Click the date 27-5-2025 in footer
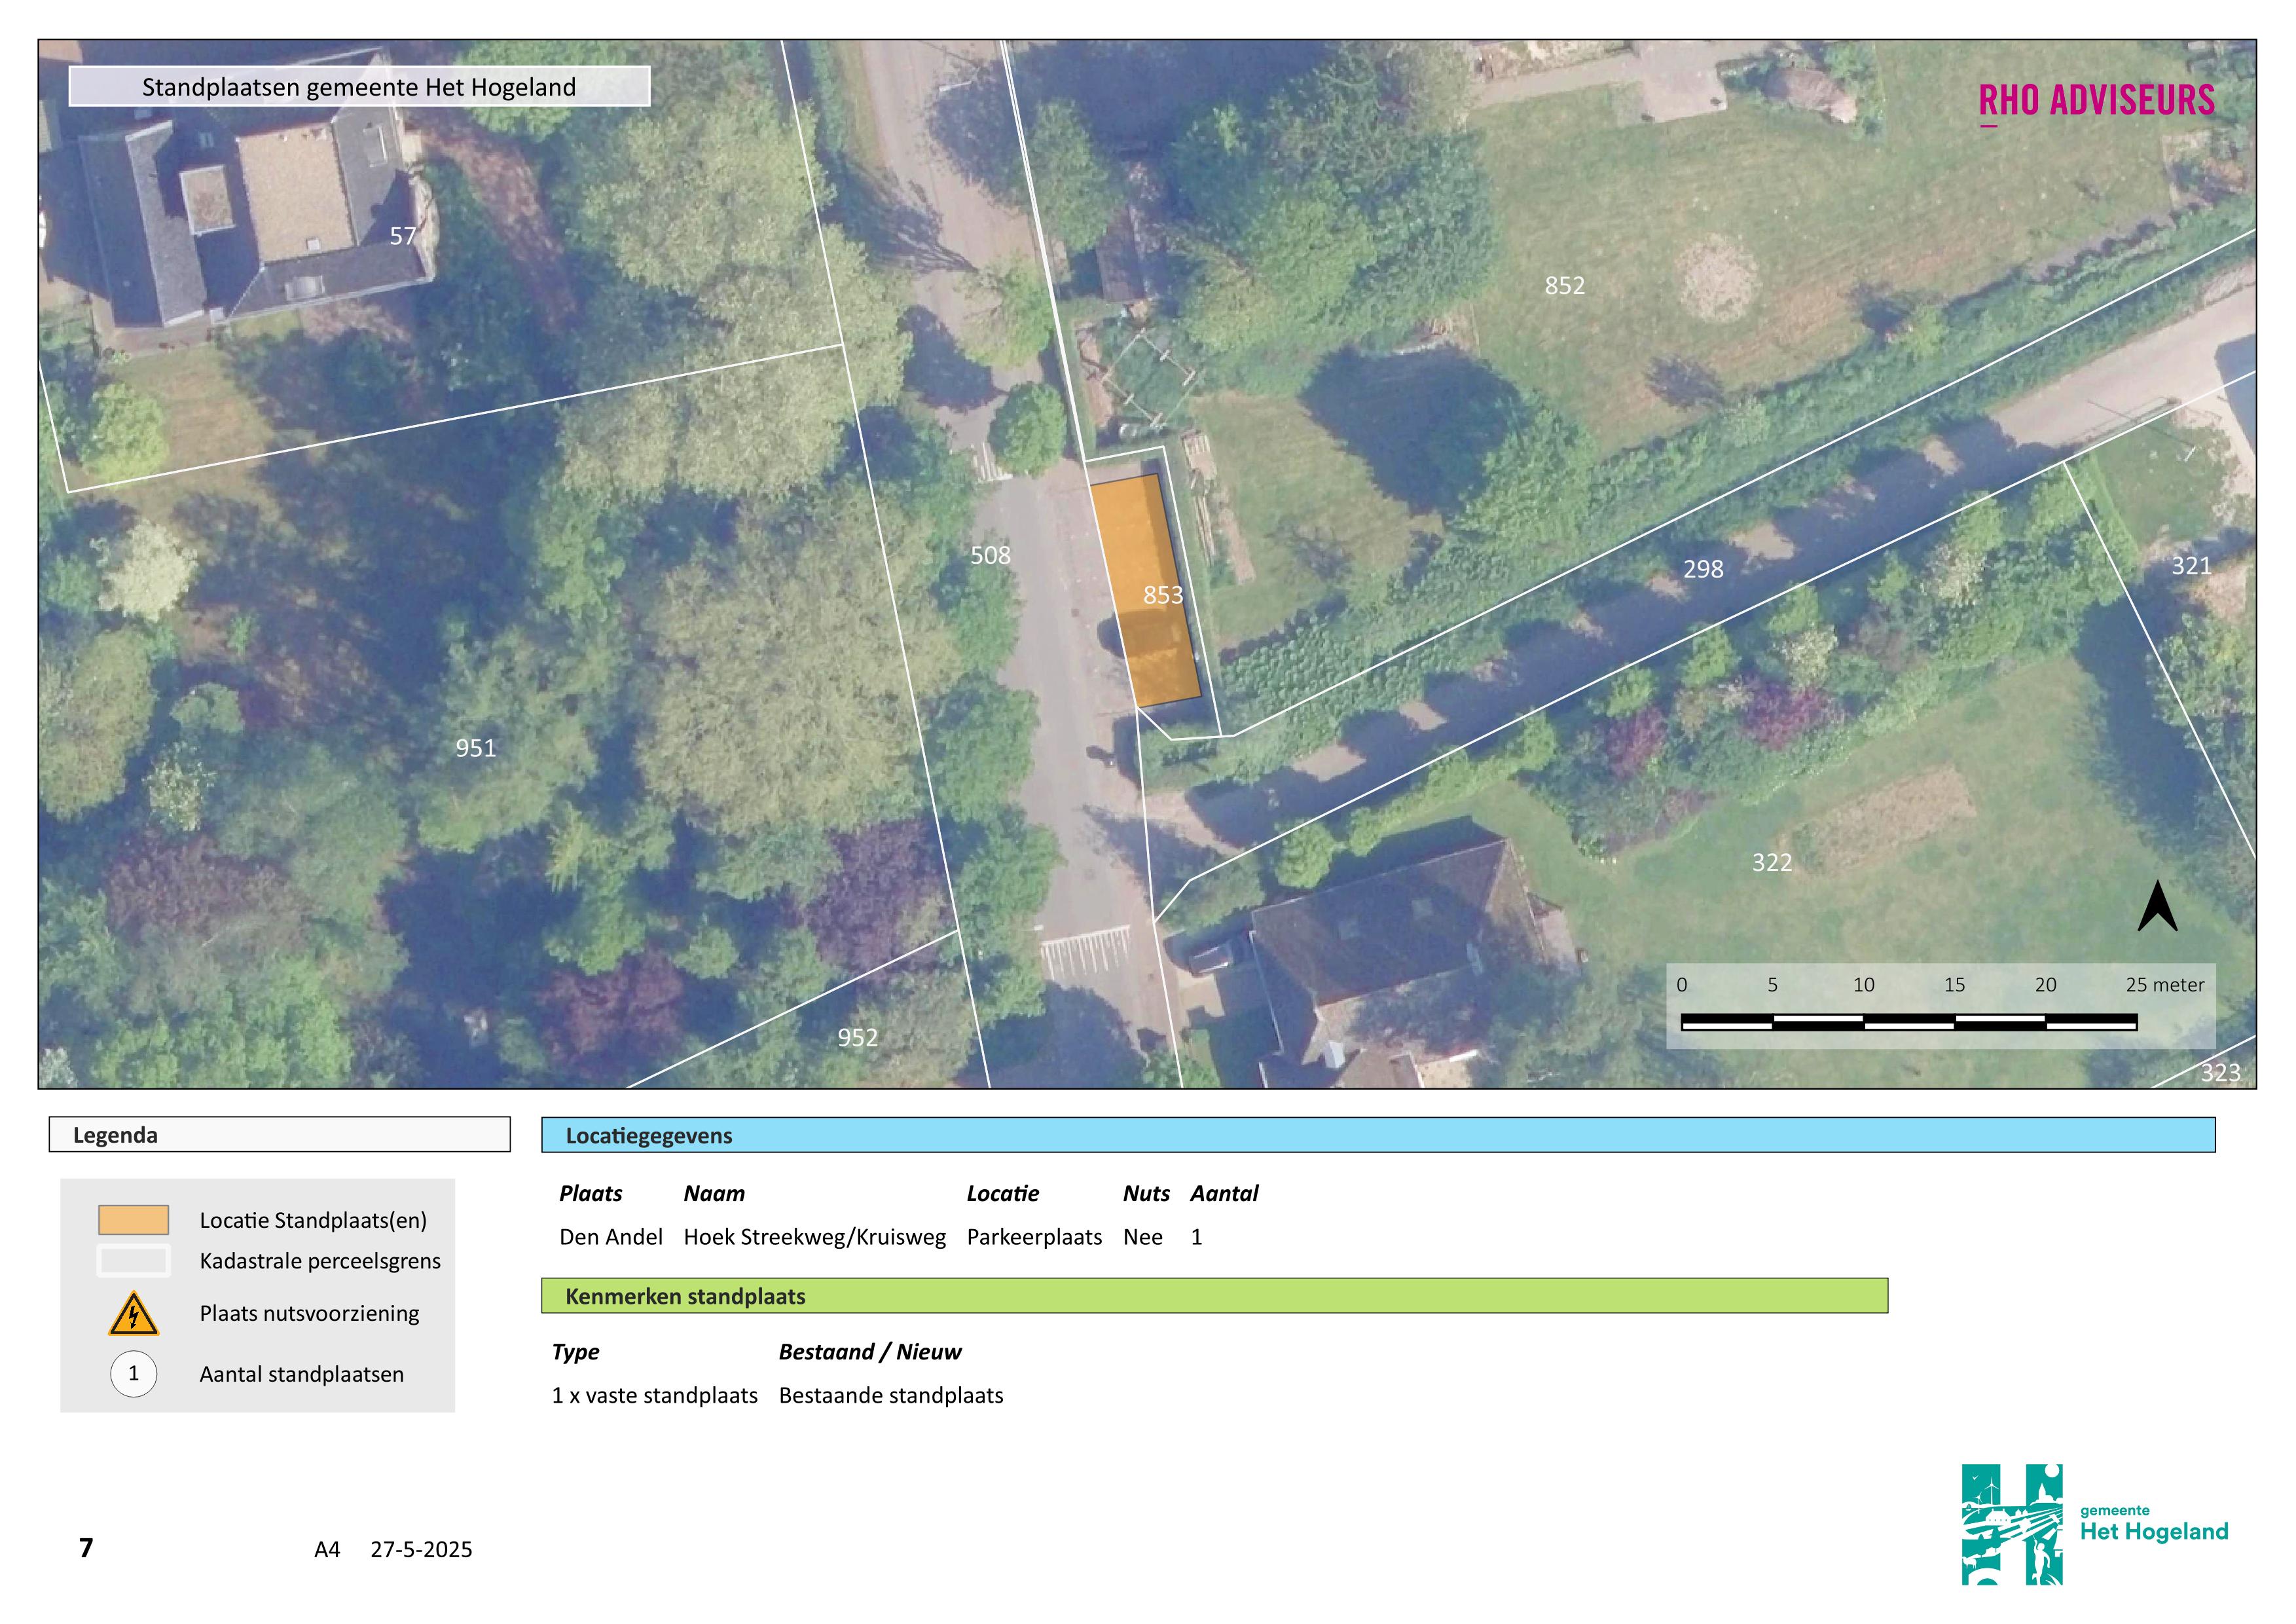This screenshot has height=1624, width=2296. click(421, 1549)
